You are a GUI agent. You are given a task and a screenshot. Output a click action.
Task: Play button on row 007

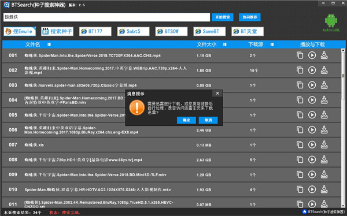click(x=312, y=144)
